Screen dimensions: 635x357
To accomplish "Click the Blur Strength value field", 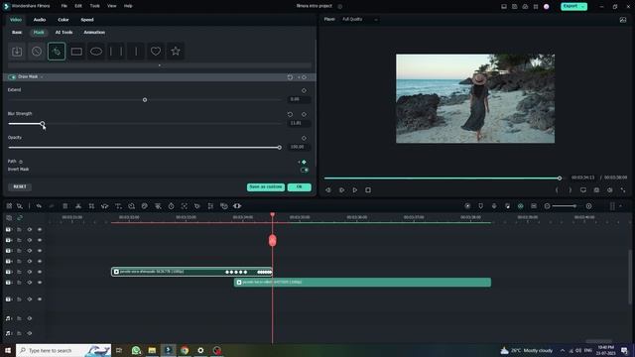I will (x=299, y=123).
